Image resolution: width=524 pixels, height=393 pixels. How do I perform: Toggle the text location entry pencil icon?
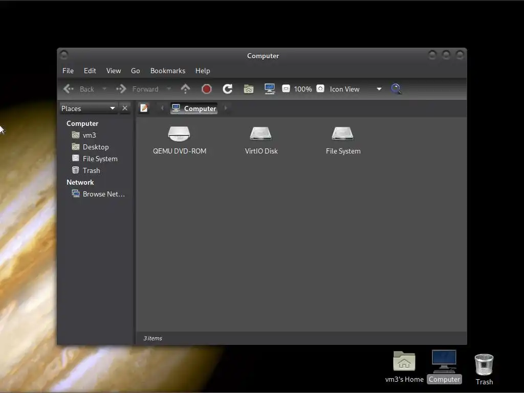[x=144, y=108]
